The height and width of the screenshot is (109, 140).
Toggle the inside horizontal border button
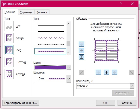point(81,51)
